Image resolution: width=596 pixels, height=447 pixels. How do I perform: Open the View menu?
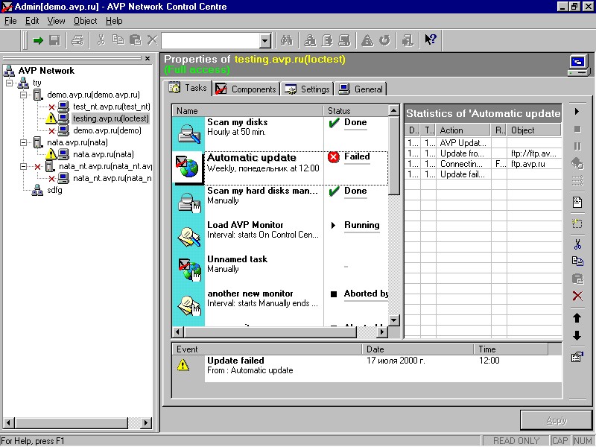pyautogui.click(x=57, y=21)
